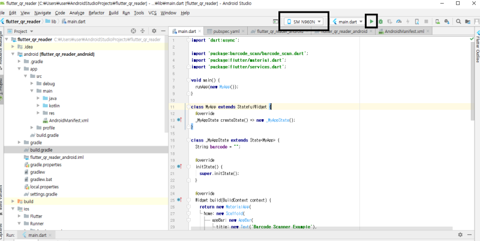Image resolution: width=480 pixels, height=241 pixels.
Task: Open the Flutter performance profiler icon
Action: click(x=398, y=22)
